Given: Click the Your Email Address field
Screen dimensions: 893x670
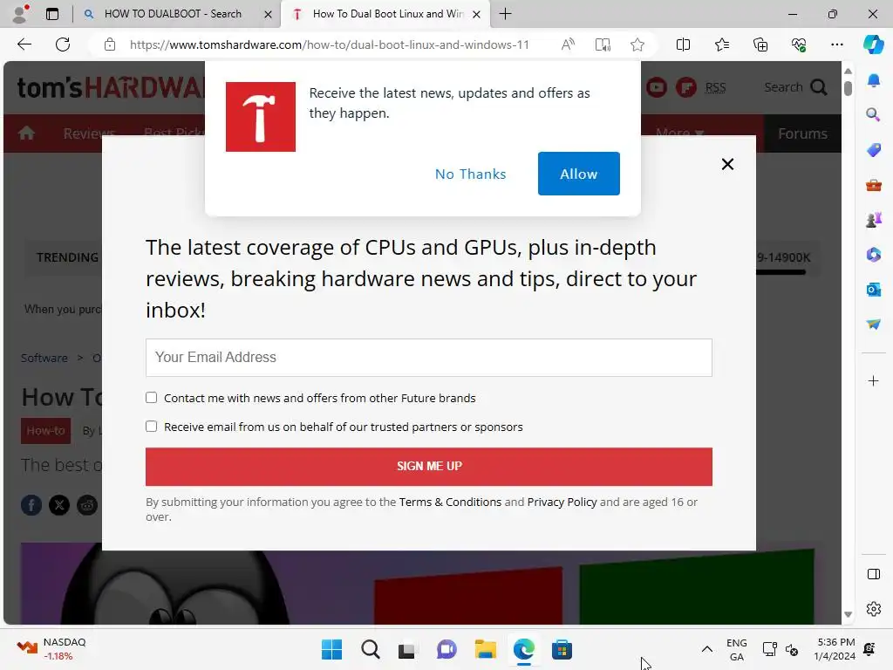Looking at the screenshot, I should (429, 357).
